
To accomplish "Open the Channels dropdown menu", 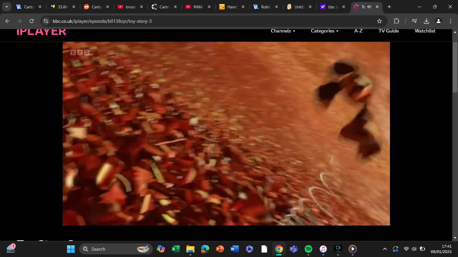I will click(283, 31).
